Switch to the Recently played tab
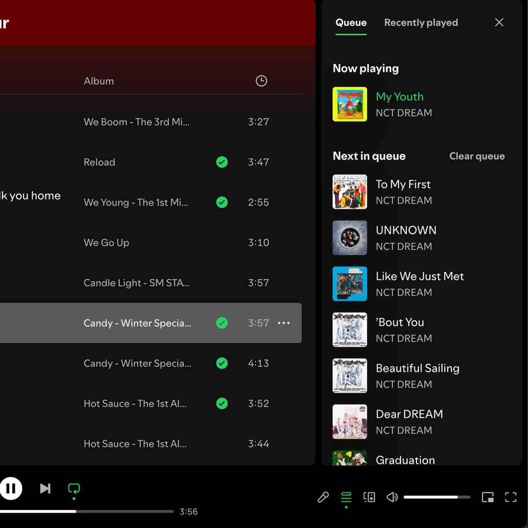Screen dimensions: 528x528 [421, 22]
